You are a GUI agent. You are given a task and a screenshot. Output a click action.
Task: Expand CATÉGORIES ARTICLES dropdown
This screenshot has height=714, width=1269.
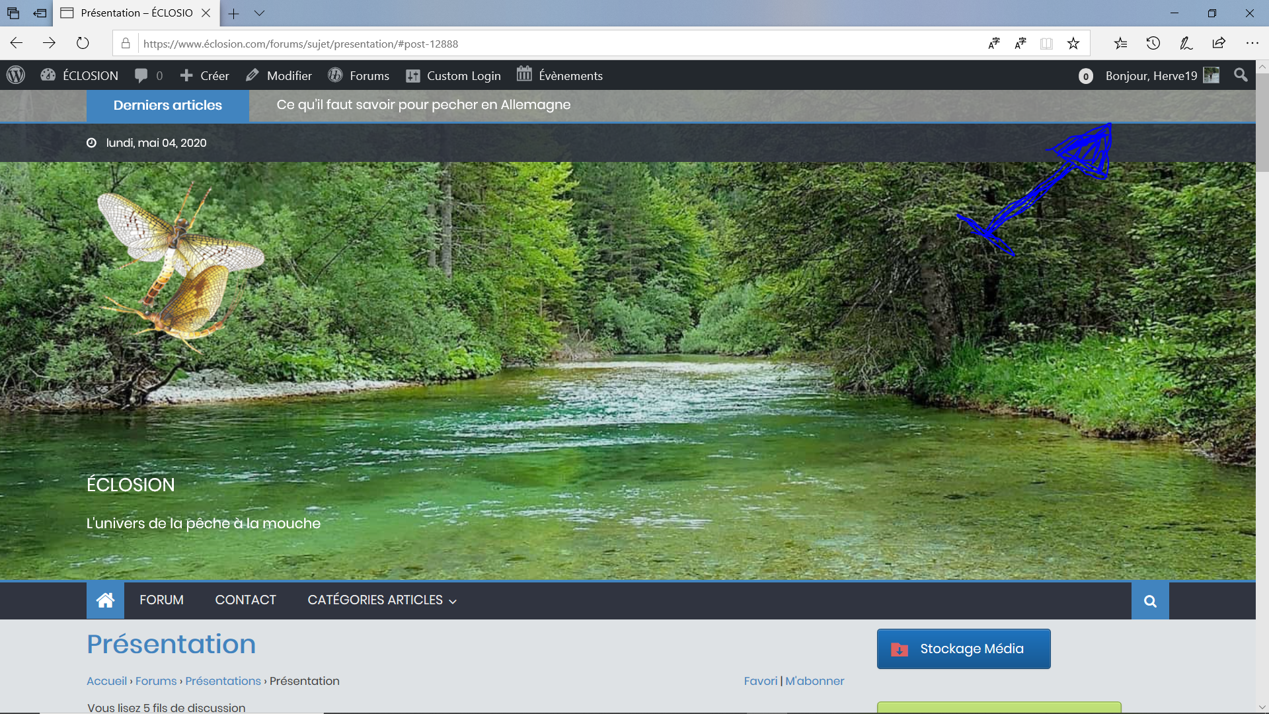tap(382, 600)
